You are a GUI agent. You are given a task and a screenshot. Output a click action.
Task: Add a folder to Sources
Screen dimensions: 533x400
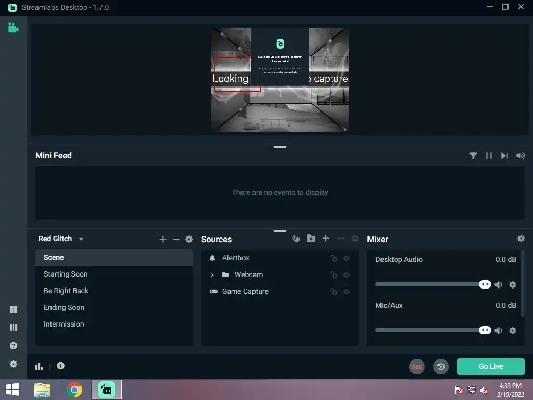tap(311, 239)
